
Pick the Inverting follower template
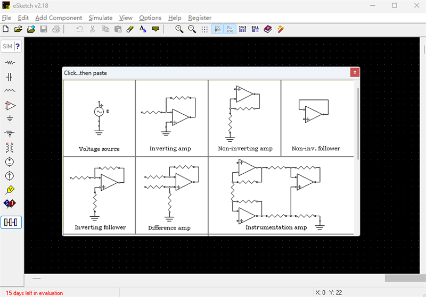click(x=99, y=195)
